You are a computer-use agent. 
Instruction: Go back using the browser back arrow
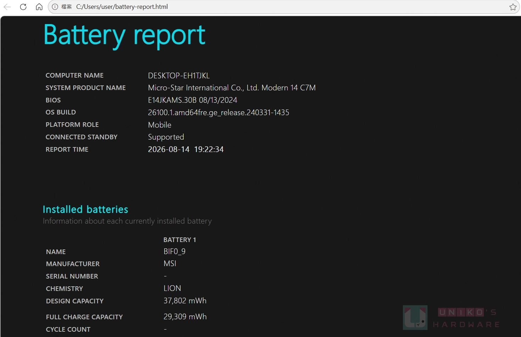point(7,7)
